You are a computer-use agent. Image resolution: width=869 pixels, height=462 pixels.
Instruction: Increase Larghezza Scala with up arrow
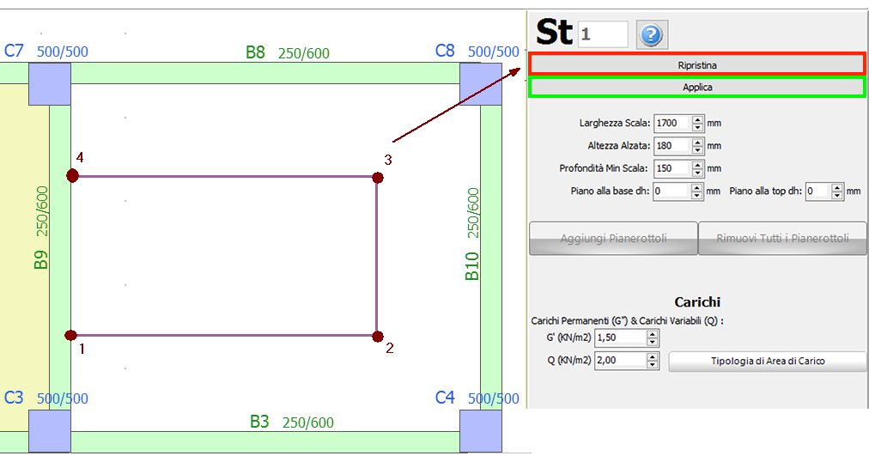pyautogui.click(x=697, y=120)
